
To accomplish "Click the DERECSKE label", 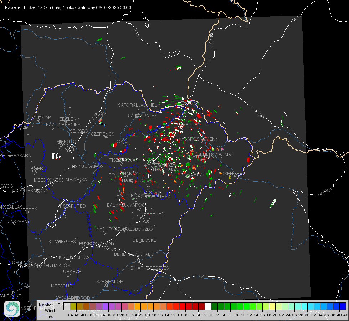I will tap(144, 240).
